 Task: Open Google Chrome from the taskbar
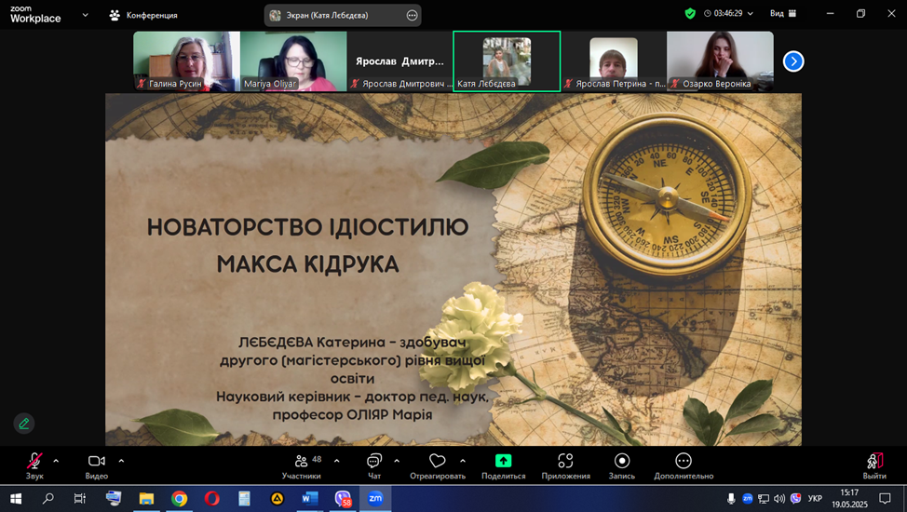[x=179, y=499]
